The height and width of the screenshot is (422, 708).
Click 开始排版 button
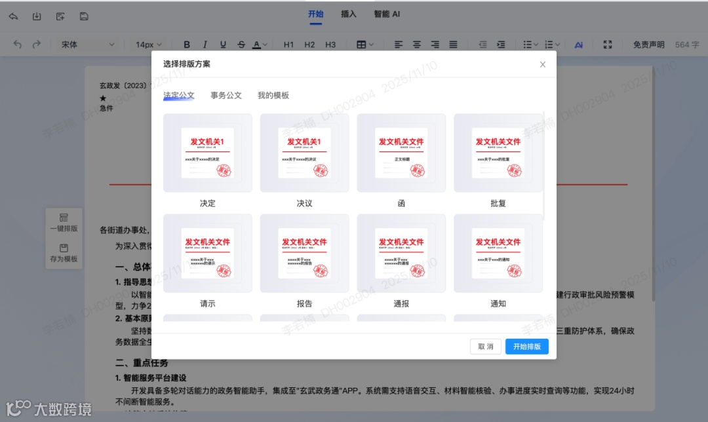[x=527, y=347]
